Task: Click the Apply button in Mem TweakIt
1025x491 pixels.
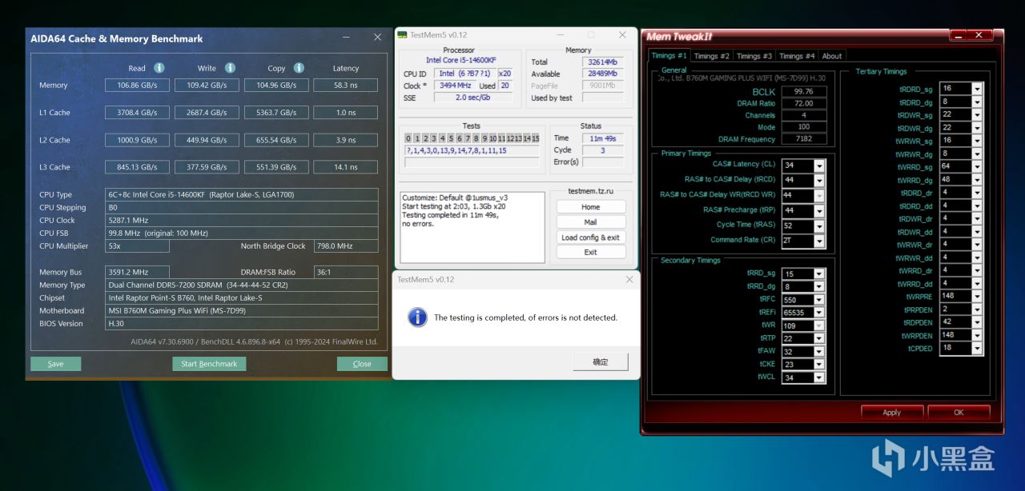Action: pos(891,413)
